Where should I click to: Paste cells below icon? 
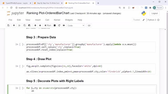click(x=29, y=26)
